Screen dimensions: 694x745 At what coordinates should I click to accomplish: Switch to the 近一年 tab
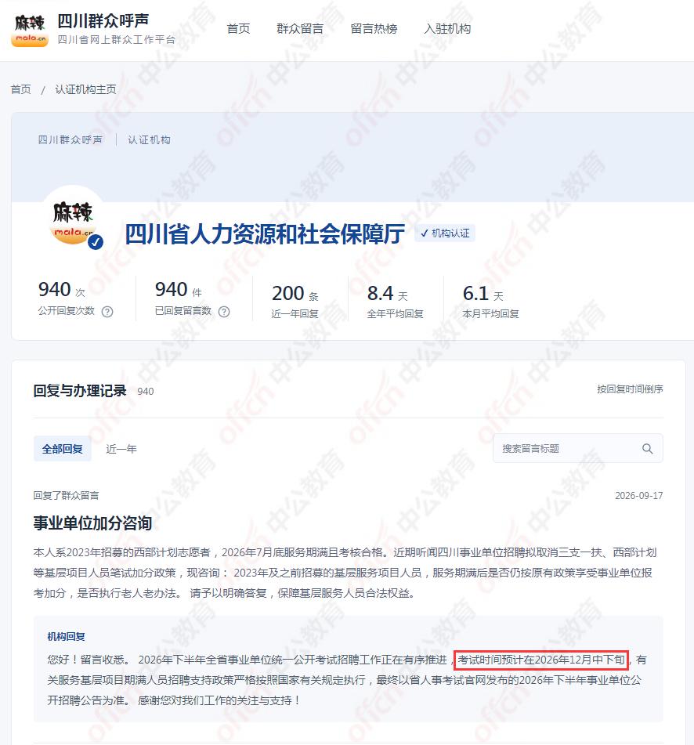click(121, 449)
